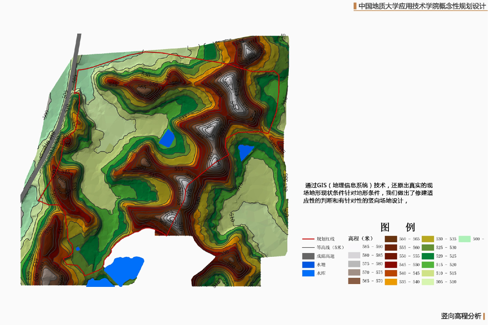
Task: Click the 水塘 legend label
Action: coord(321,264)
